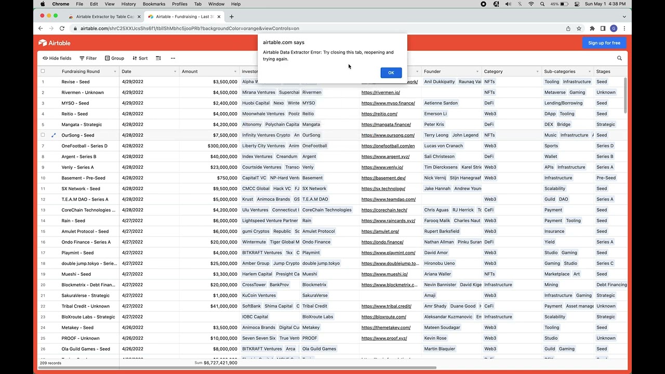Viewport: 665px width, 374px height.
Task: Click the Wi-Fi status icon
Action: click(531, 4)
